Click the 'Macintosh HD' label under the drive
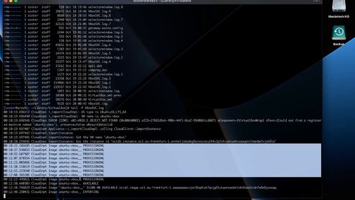Image resolution: width=355 pixels, height=200 pixels. 339,17
